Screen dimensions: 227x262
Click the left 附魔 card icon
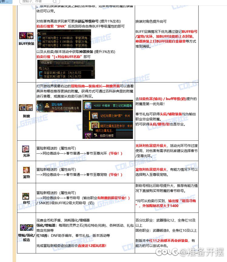pos(22,107)
